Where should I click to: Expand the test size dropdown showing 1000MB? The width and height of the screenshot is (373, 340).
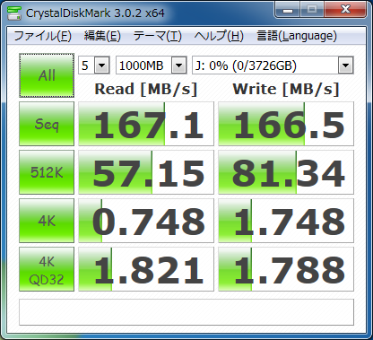tap(179, 65)
